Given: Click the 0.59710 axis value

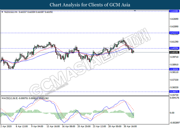Looking at the screenshot, I should click(x=174, y=57).
